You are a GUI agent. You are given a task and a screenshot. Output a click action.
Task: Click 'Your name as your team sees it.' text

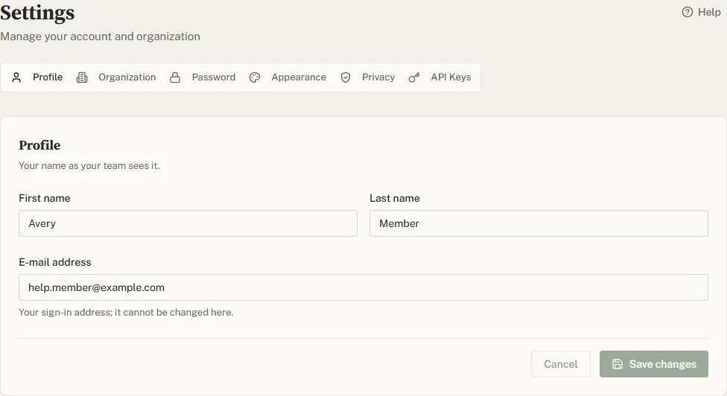click(89, 166)
